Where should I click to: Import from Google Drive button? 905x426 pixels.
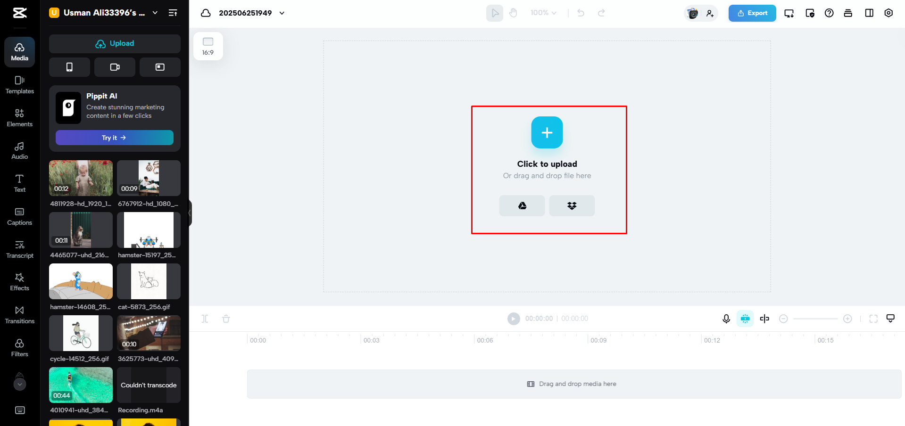click(522, 206)
